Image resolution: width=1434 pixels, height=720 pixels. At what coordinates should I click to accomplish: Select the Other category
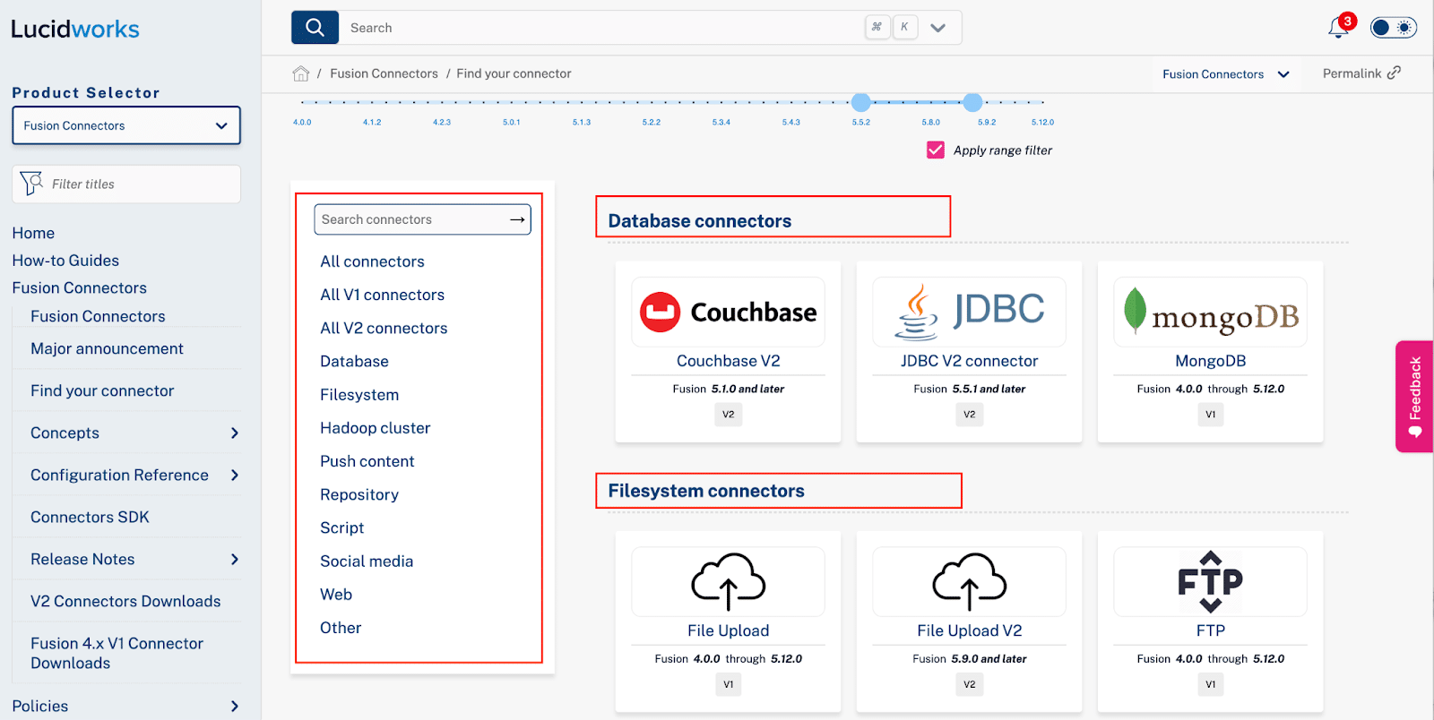coord(341,628)
